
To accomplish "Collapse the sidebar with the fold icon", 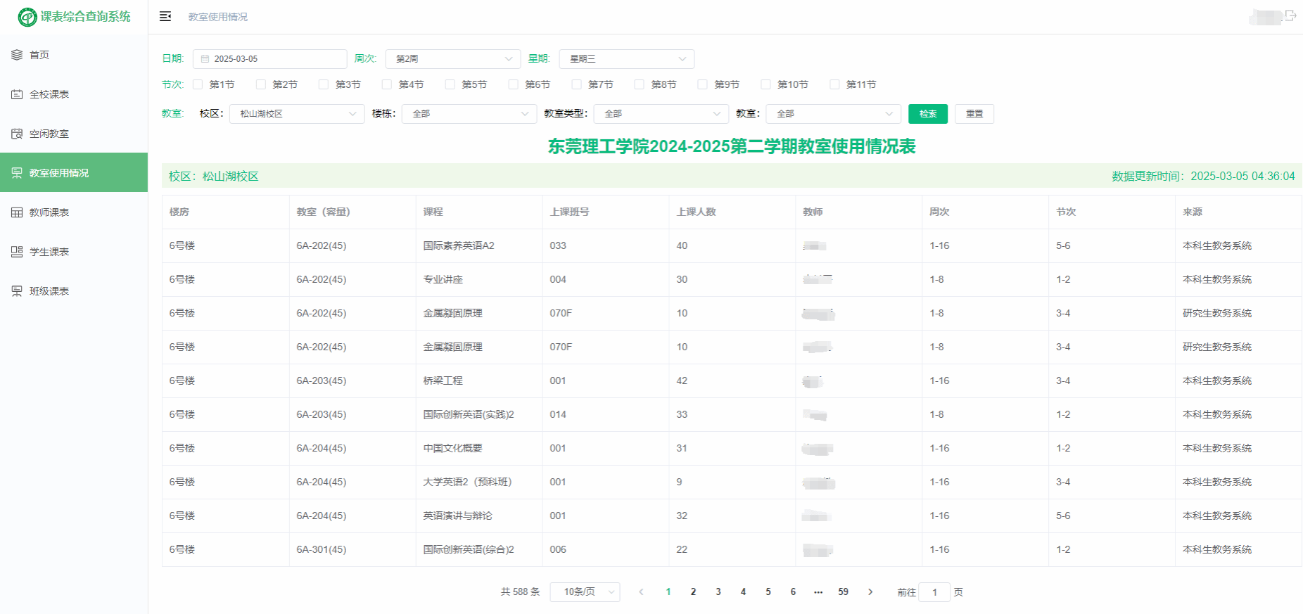I will click(x=165, y=16).
